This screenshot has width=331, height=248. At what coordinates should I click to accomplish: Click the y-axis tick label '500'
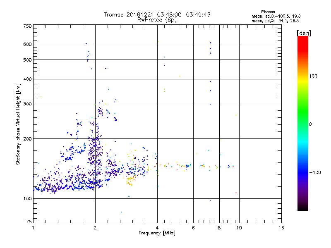tap(27, 60)
